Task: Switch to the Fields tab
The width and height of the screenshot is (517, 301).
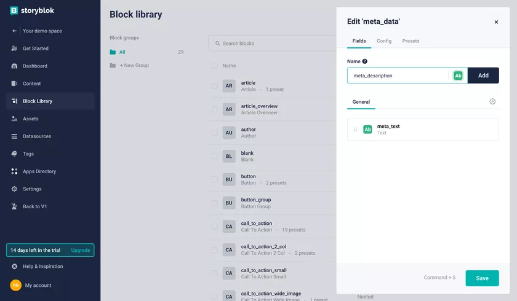Action: pyautogui.click(x=359, y=41)
